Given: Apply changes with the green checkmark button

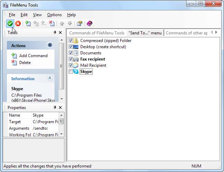Looking at the screenshot, I should (x=10, y=23).
